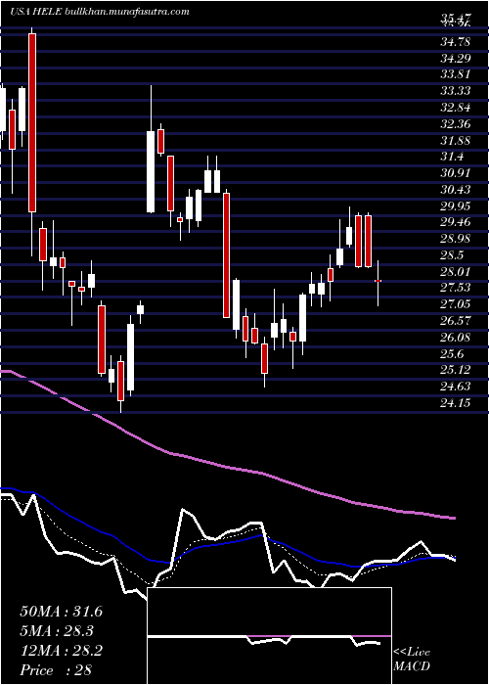
Task: Select the 33.33 price level label
Action: tap(456, 91)
